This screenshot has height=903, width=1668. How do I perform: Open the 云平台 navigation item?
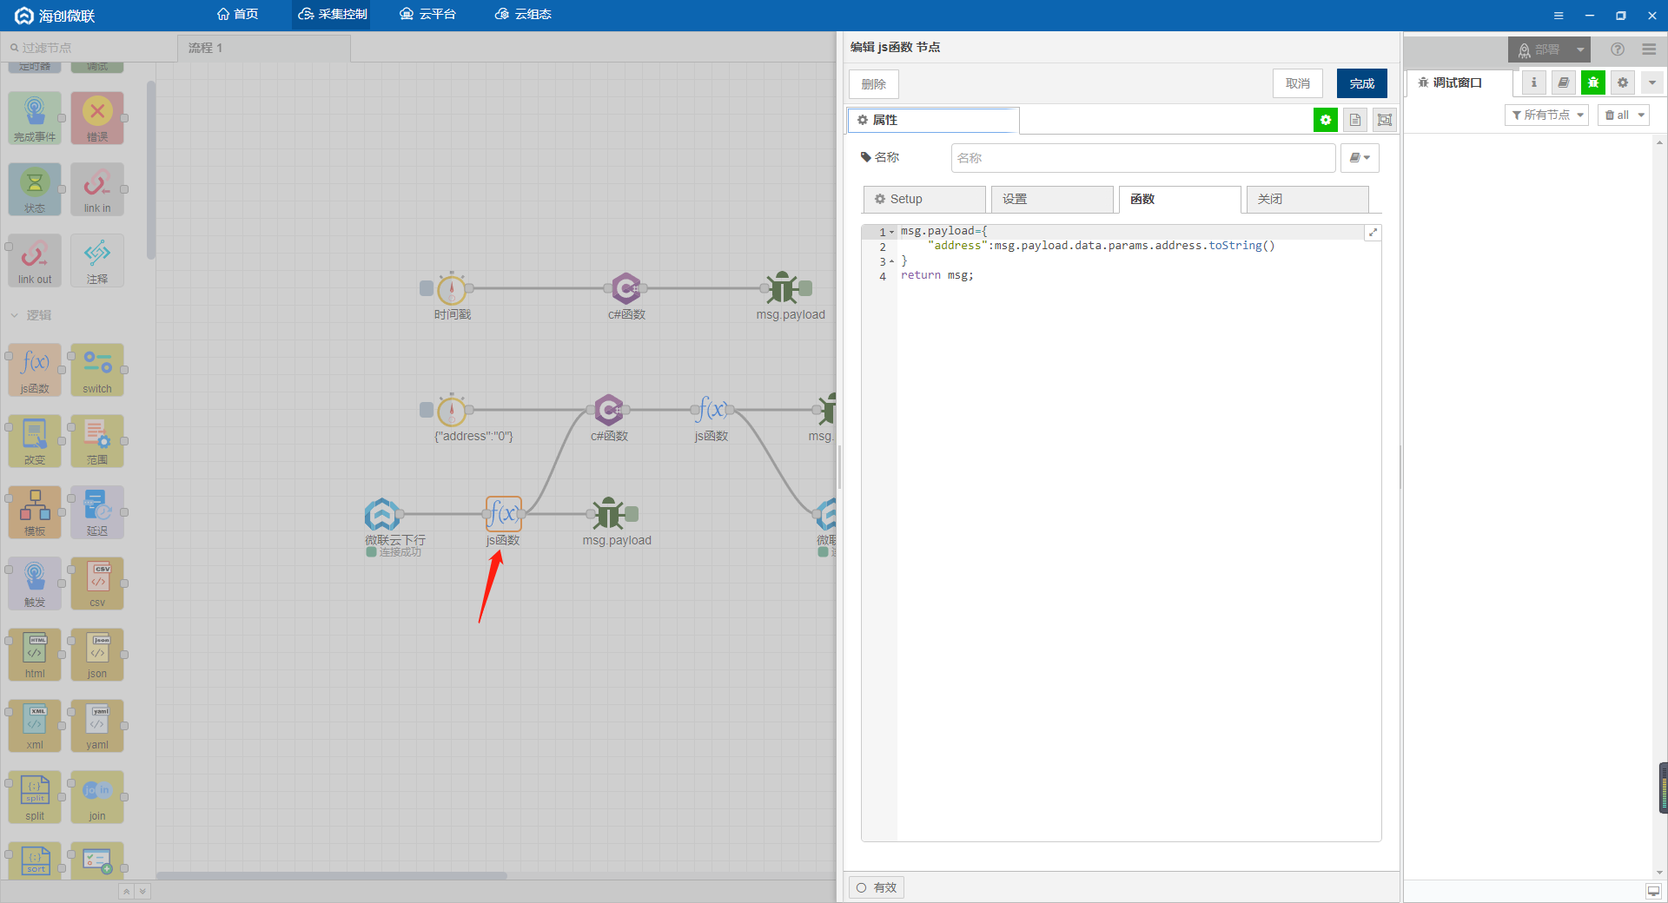(427, 14)
